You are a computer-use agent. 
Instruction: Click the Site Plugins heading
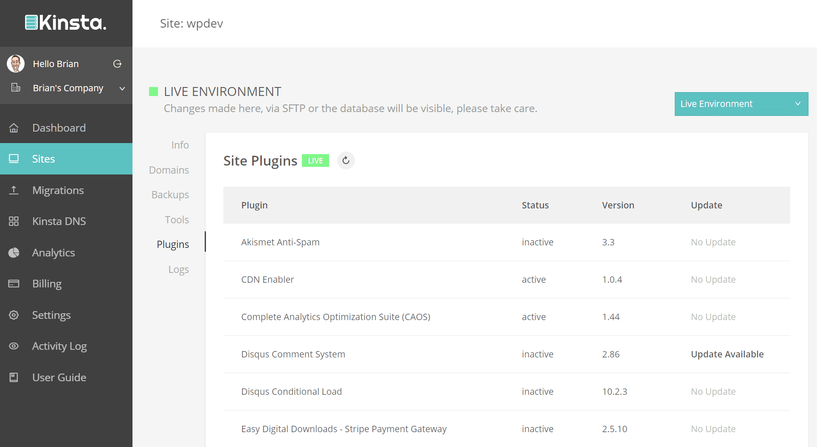click(x=260, y=161)
